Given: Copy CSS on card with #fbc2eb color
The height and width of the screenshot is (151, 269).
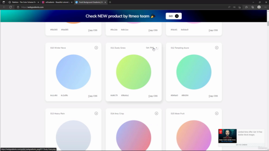Looking at the screenshot, I should pos(153,30).
